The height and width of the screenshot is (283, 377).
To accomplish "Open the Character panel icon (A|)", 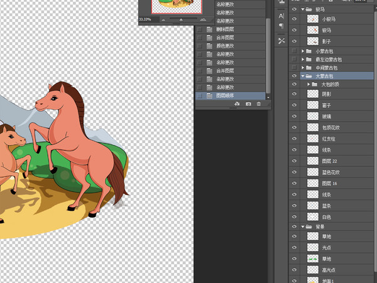I will [x=281, y=16].
